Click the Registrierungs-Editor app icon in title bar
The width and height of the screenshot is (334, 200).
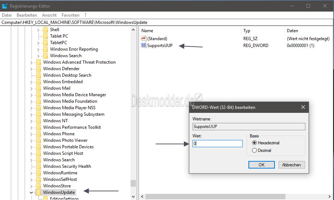point(4,6)
